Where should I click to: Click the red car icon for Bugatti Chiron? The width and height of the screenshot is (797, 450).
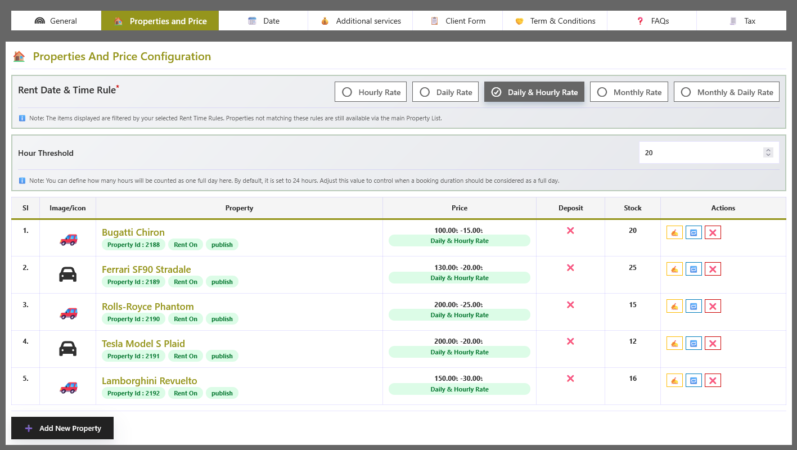point(68,239)
